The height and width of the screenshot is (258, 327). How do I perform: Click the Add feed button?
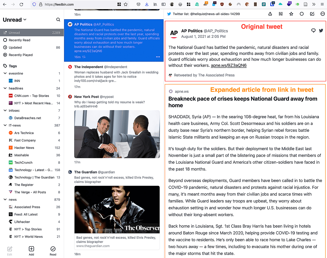pos(31,251)
